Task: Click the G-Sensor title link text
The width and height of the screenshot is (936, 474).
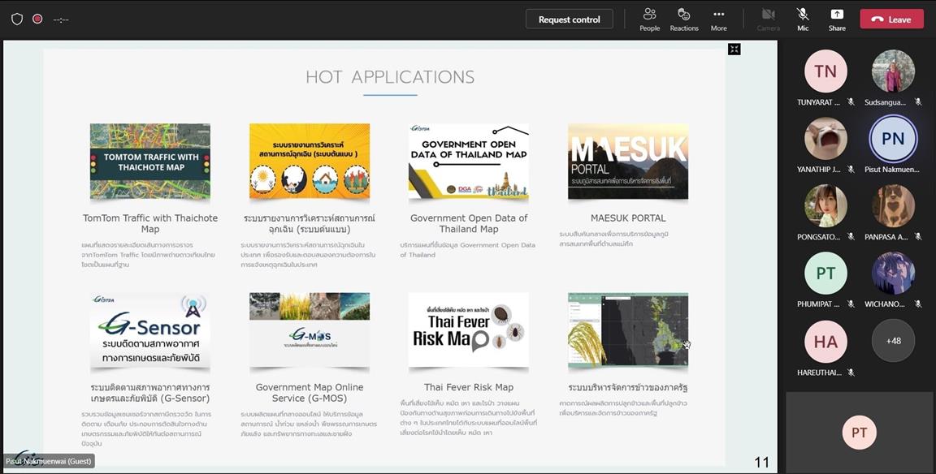Action: click(149, 392)
